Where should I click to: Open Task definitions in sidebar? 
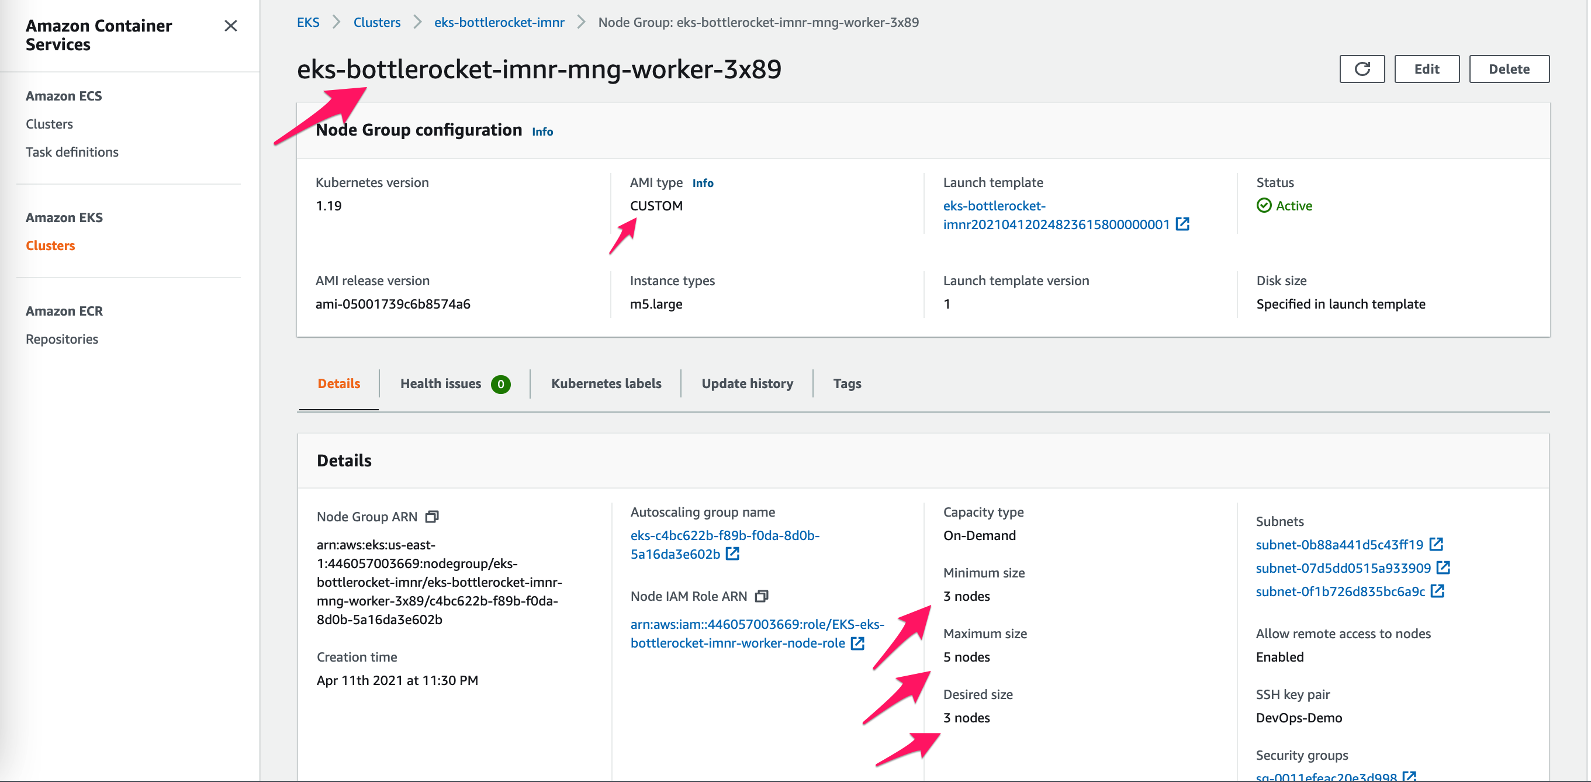(72, 152)
